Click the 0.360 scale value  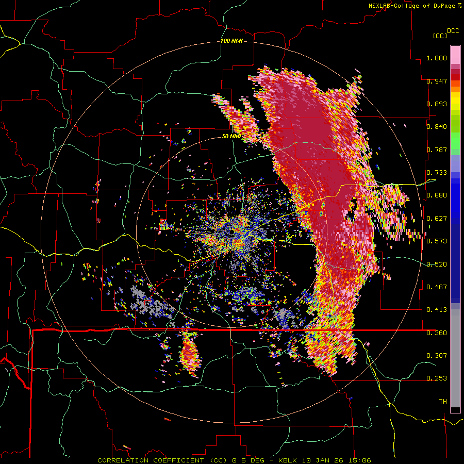pos(437,333)
